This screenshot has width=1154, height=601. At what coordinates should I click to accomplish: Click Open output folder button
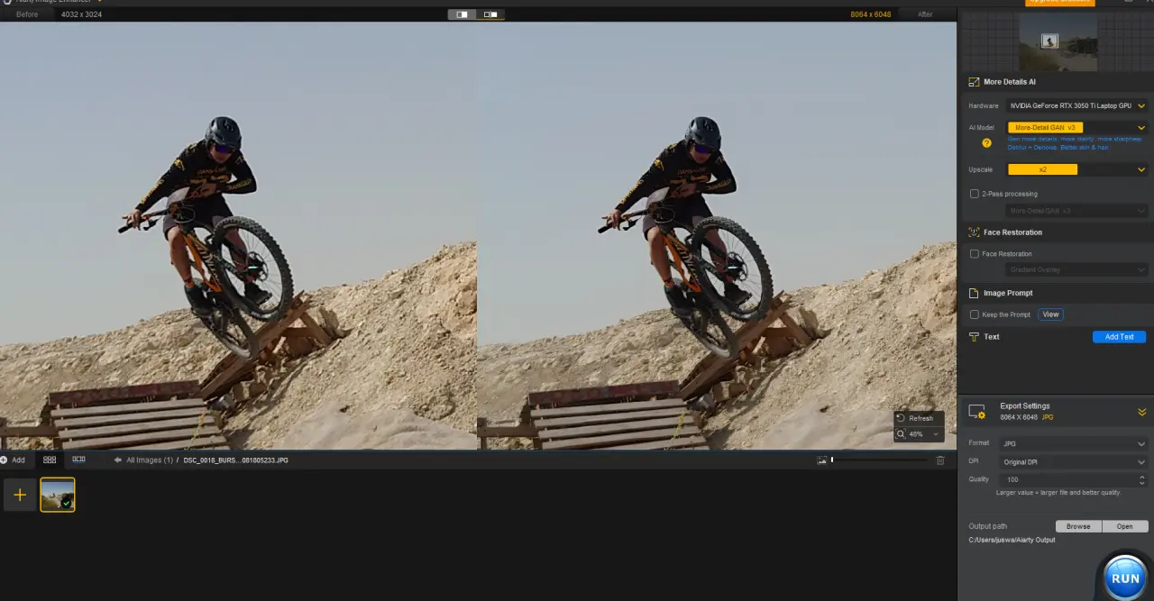pos(1125,526)
